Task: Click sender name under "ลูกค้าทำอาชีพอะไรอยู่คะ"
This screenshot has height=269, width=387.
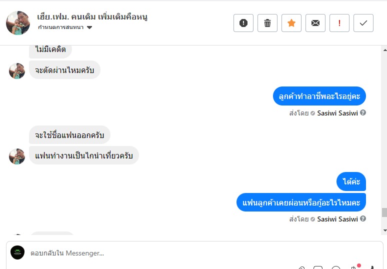Action: click(337, 113)
